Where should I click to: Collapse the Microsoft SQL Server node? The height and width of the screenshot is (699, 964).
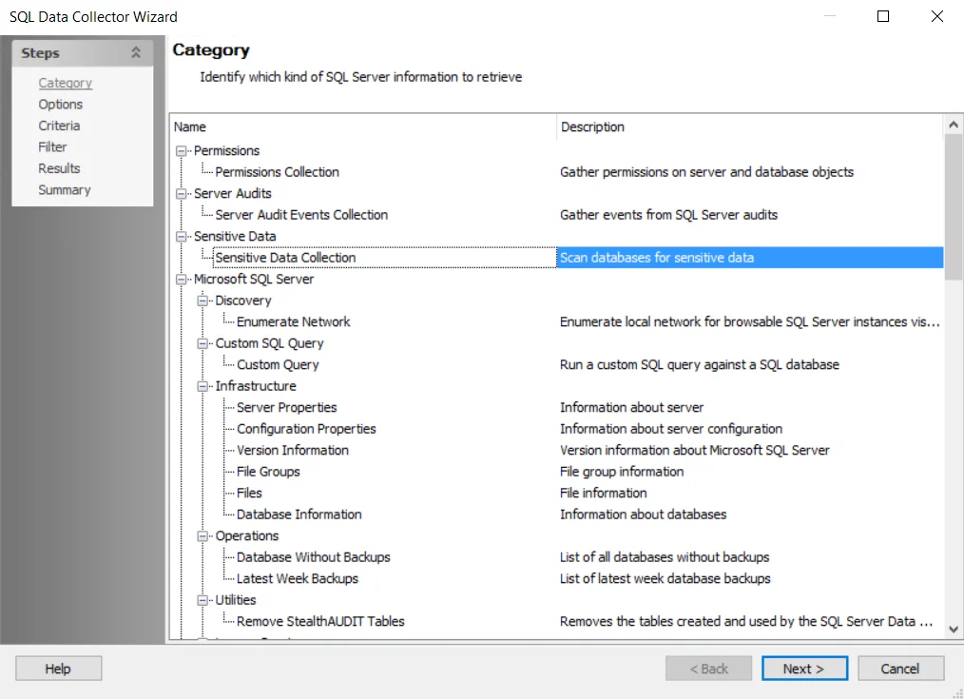tap(181, 279)
